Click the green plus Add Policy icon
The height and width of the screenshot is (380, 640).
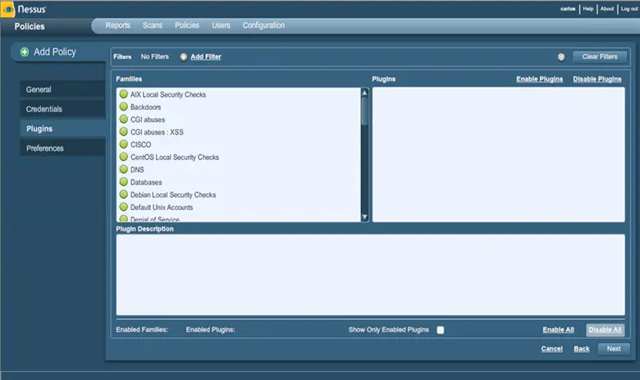pos(25,52)
